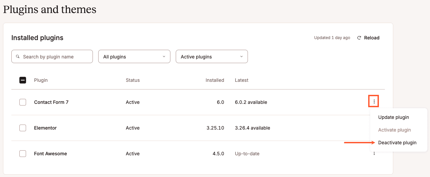Click the Up-to-date status text
This screenshot has width=430, height=177.
247,154
